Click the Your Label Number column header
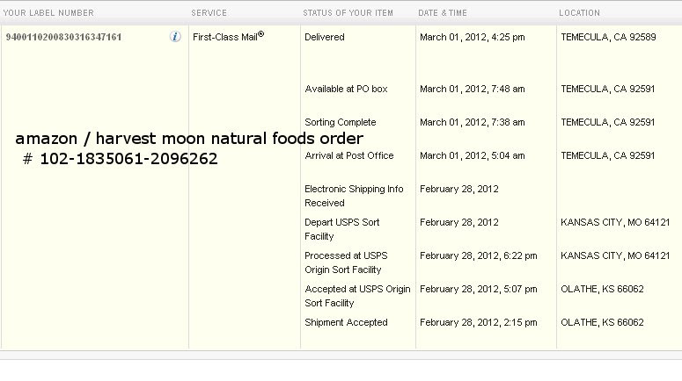 pyautogui.click(x=48, y=13)
